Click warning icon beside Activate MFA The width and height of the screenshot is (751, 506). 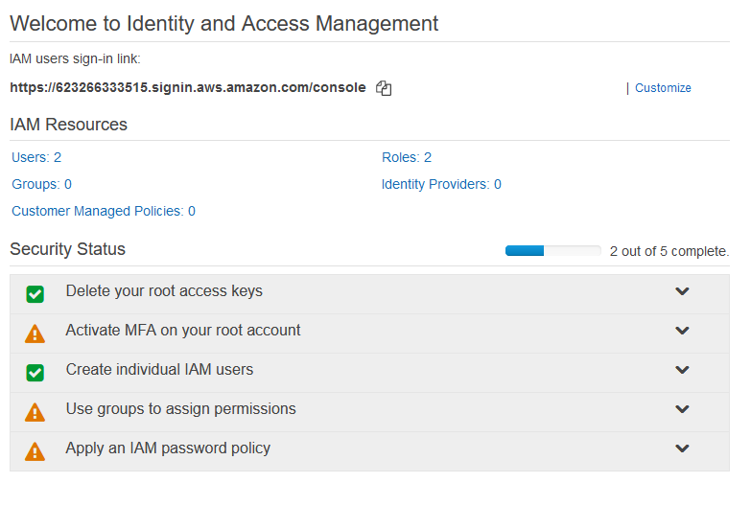(x=35, y=333)
